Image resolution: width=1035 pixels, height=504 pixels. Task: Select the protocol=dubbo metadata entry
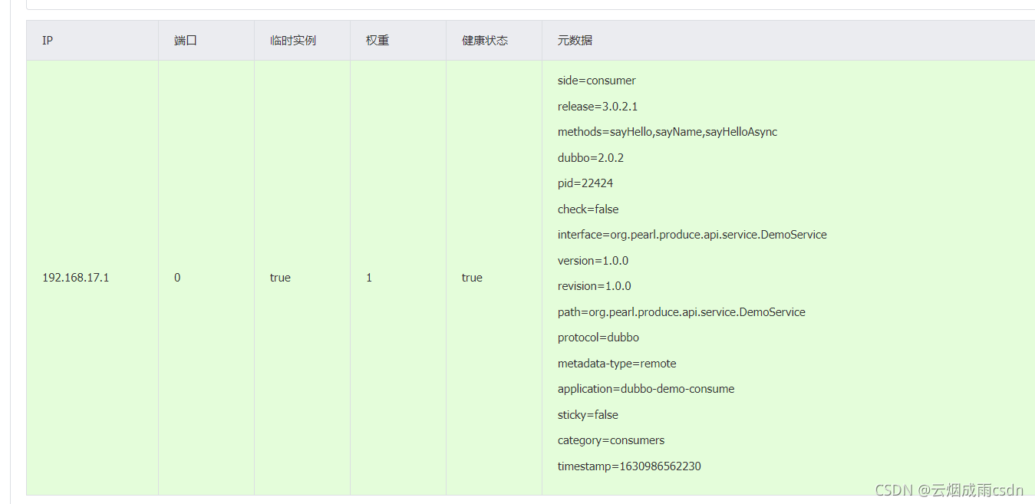coord(598,338)
